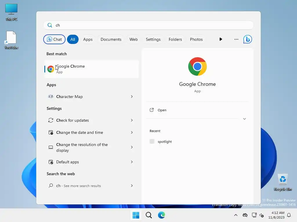Open Google Chrome best match result

click(x=91, y=69)
